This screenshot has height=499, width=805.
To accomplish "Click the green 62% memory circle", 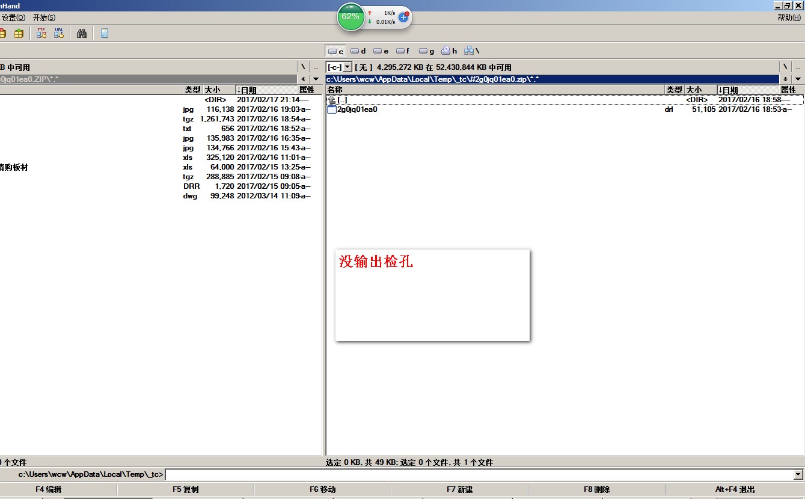I will tap(350, 17).
